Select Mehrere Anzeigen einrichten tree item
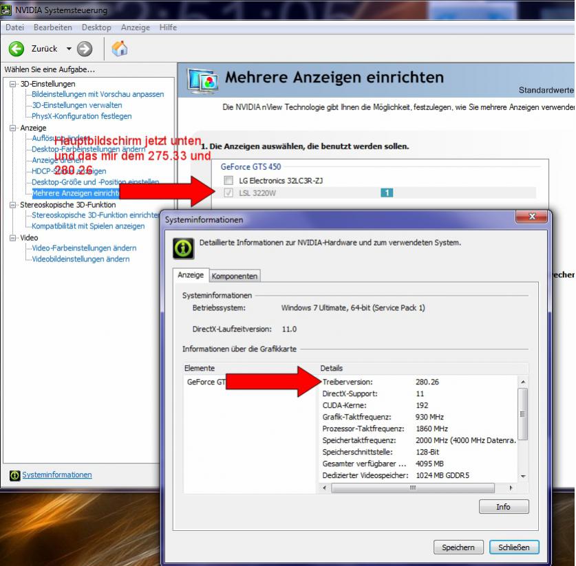The image size is (576, 566). click(x=76, y=193)
